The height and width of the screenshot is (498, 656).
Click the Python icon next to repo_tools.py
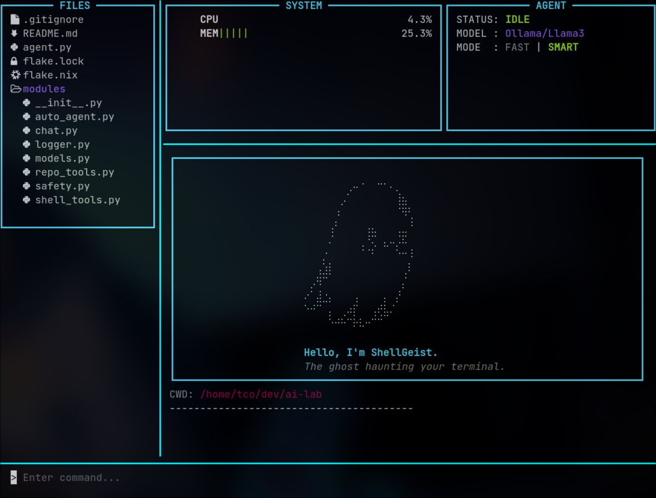26,172
